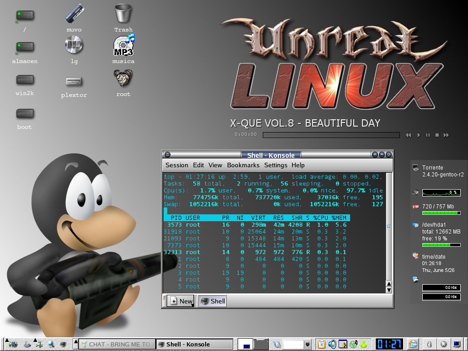Open the Session menu in Konsole
The image size is (468, 351).
[x=177, y=165]
